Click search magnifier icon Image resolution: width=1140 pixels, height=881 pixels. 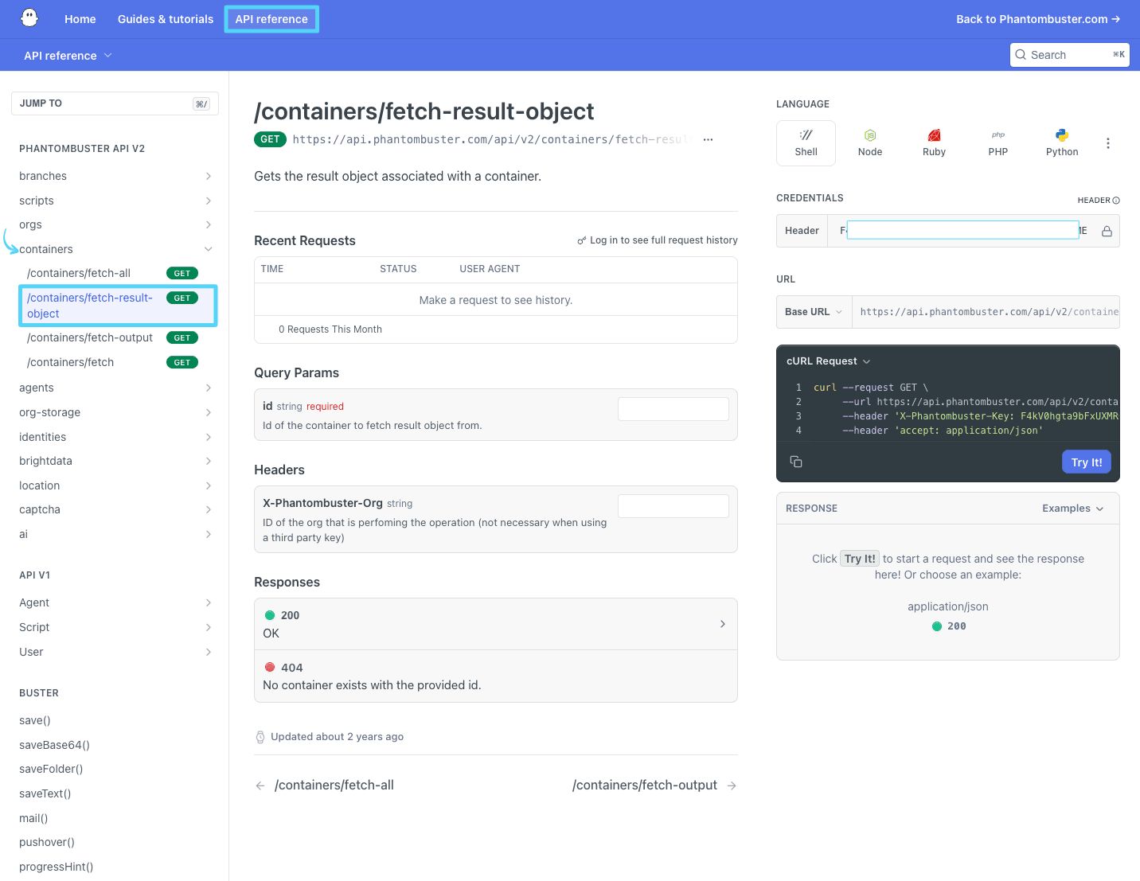click(x=1021, y=55)
